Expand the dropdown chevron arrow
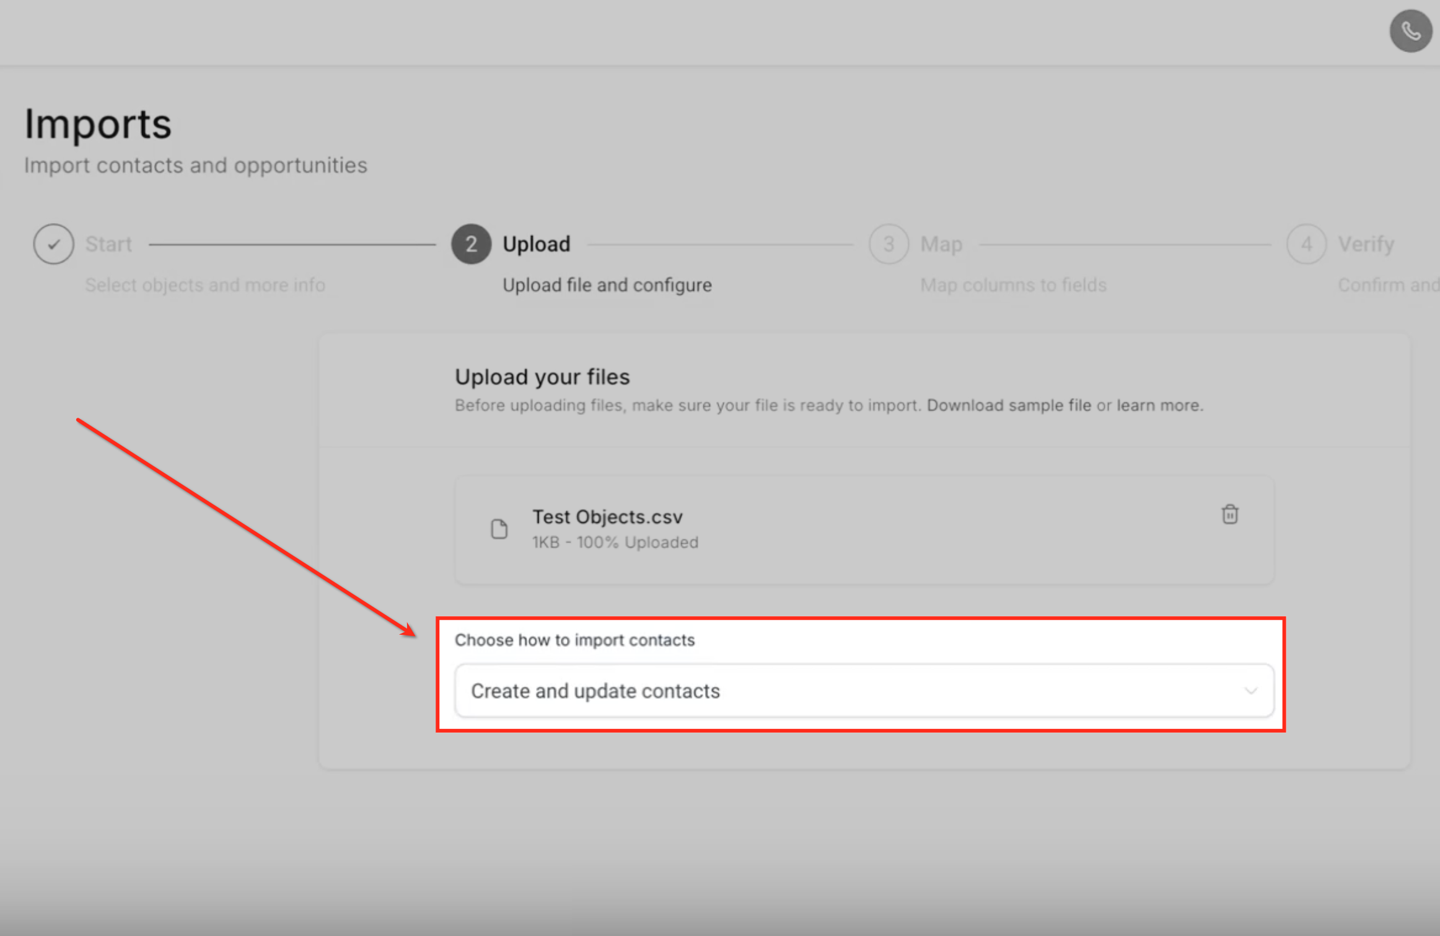The width and height of the screenshot is (1440, 936). click(x=1250, y=691)
